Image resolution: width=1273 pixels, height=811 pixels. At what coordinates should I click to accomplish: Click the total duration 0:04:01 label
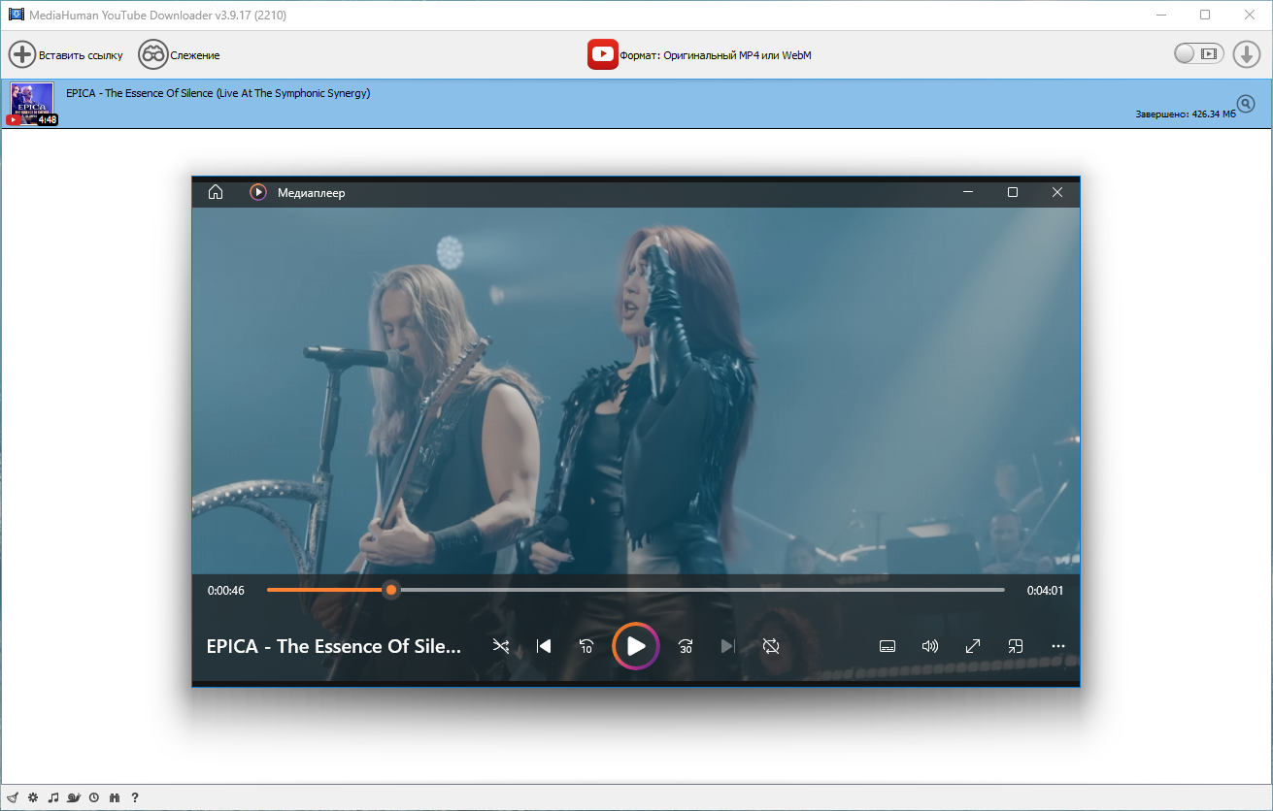pos(1046,590)
